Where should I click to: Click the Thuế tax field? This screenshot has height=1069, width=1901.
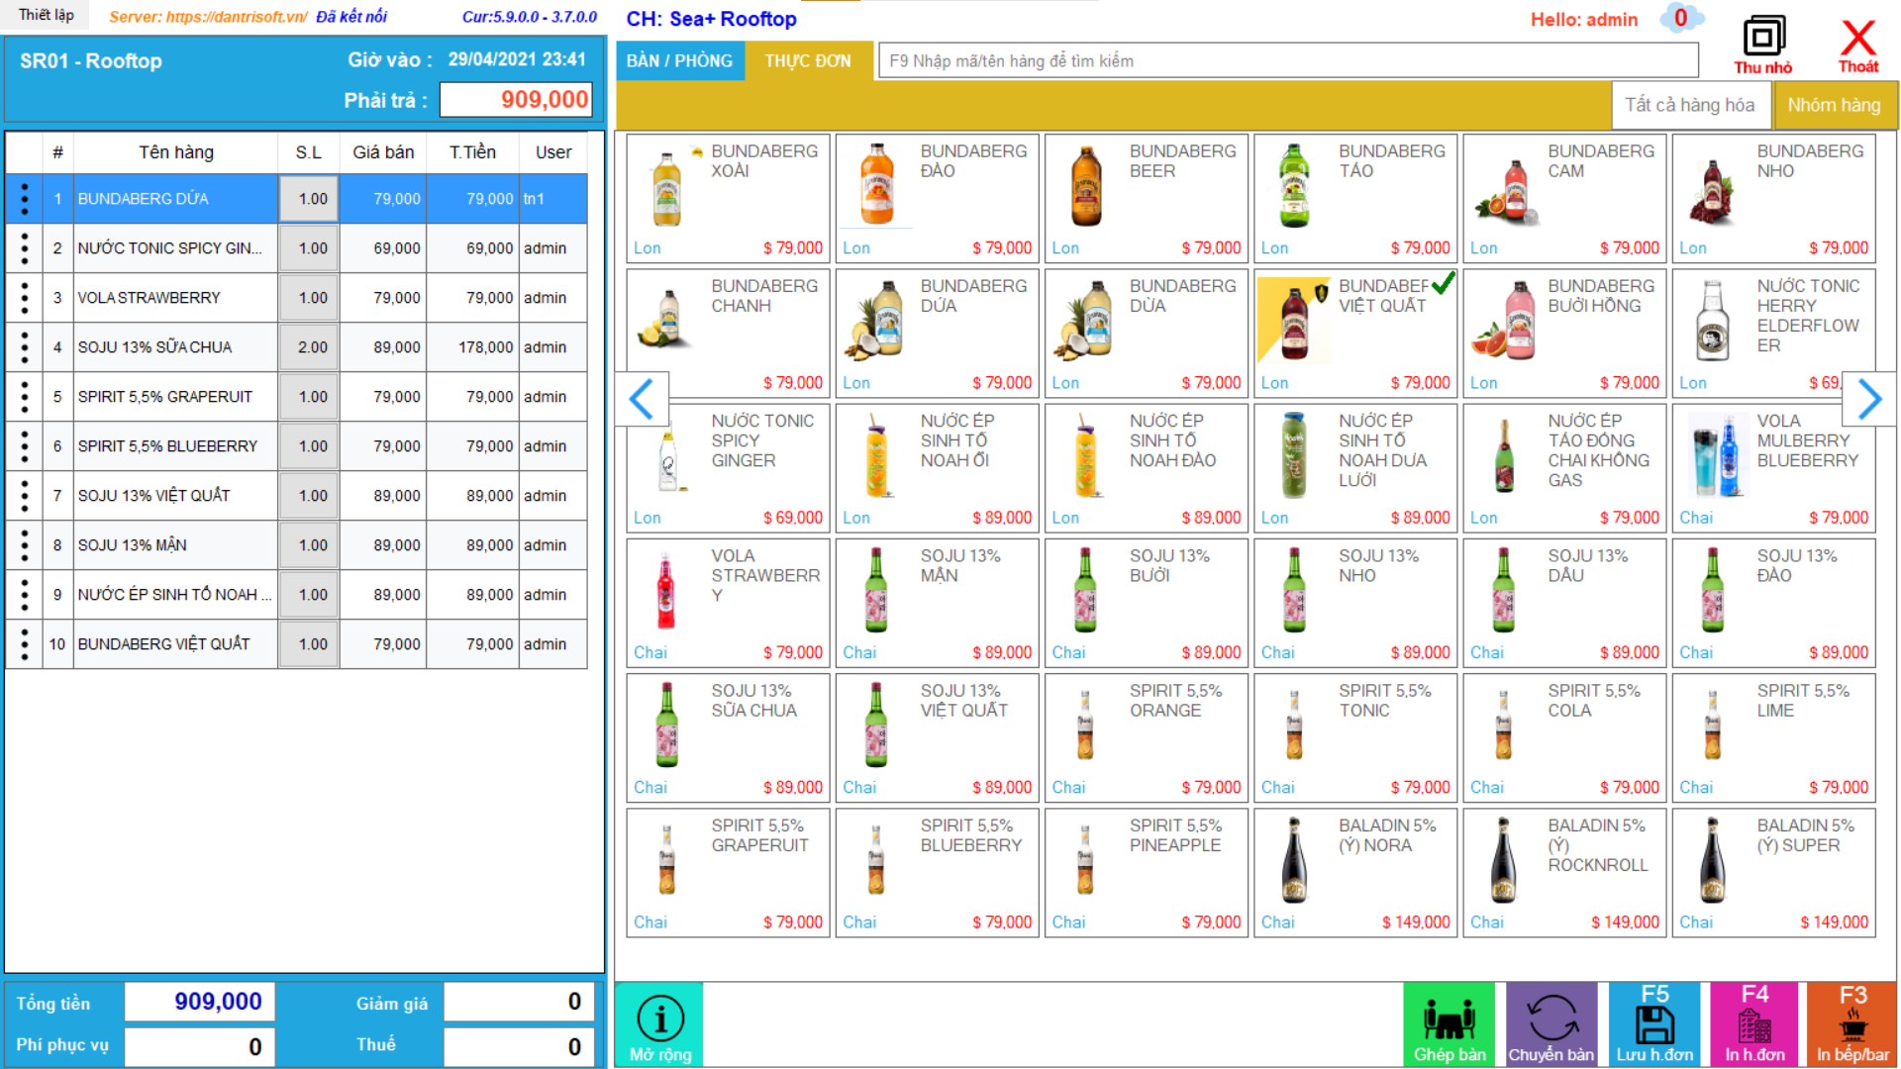point(519,1046)
